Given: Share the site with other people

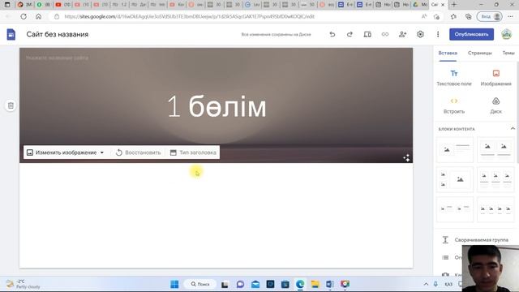Looking at the screenshot, I should click(402, 34).
